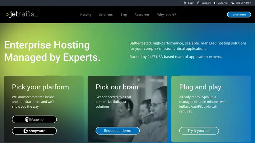The width and height of the screenshot is (255, 143).
Task: Click the Pick your platform. heading
Action: (x=41, y=87)
